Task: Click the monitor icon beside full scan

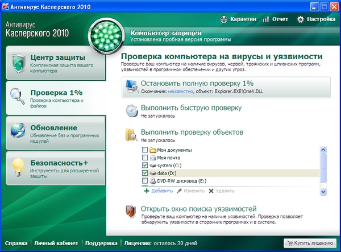Action: [132, 86]
